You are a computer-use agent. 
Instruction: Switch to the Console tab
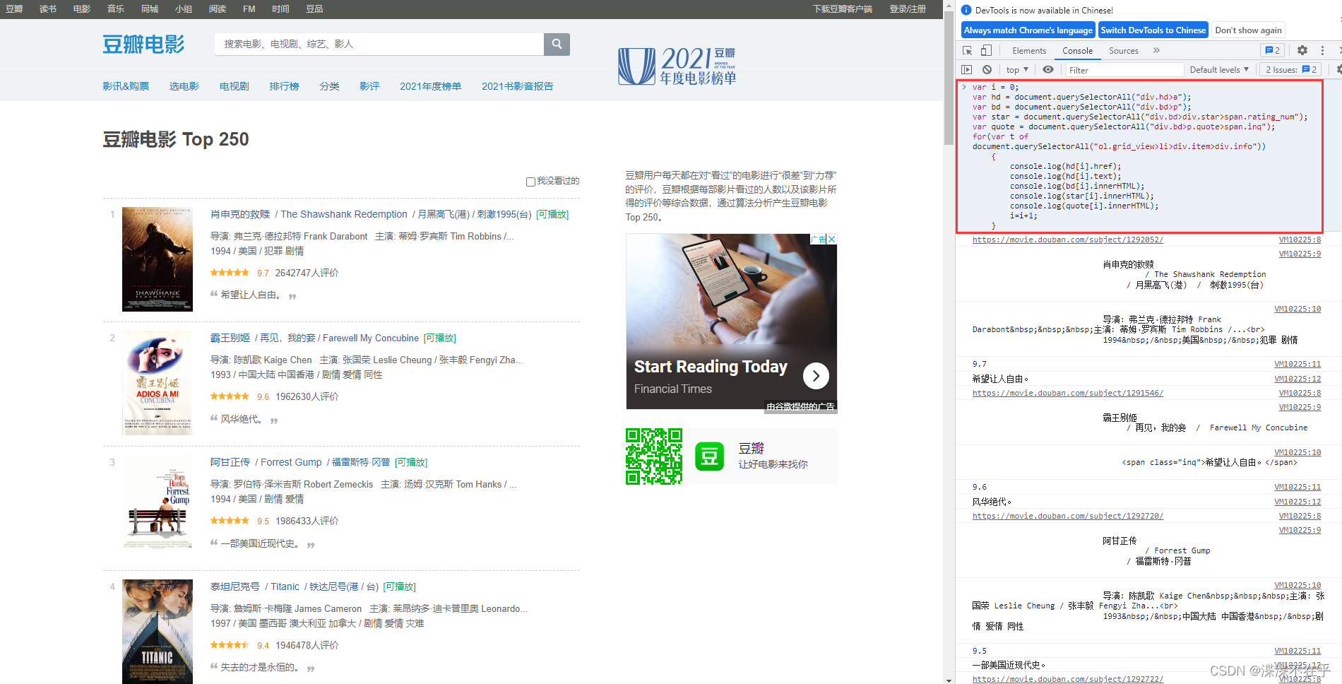[x=1077, y=50]
